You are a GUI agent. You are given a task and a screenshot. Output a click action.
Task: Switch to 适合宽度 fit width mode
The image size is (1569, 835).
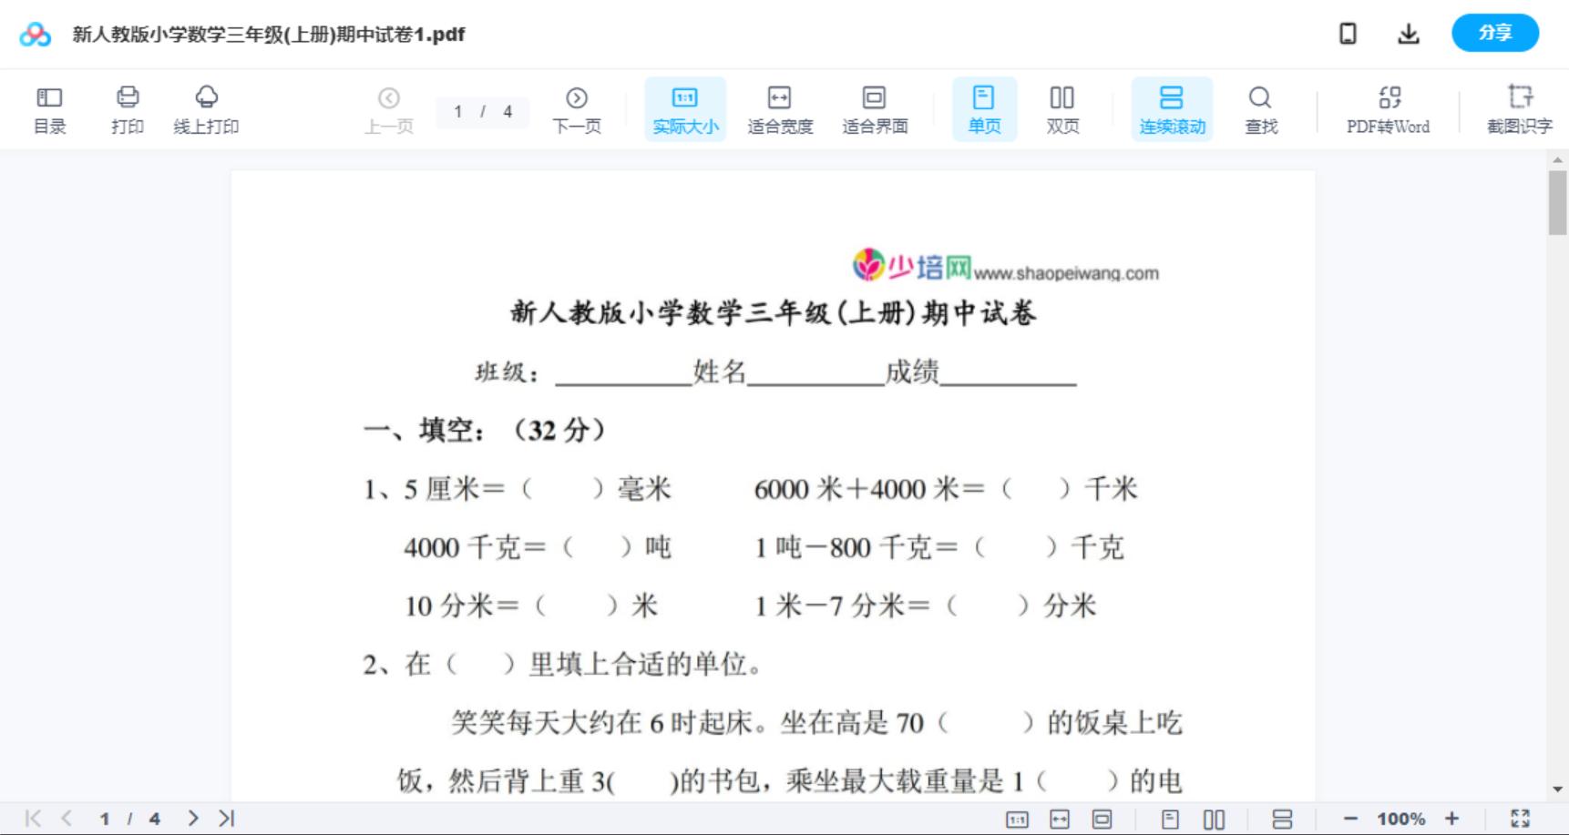[x=780, y=107]
